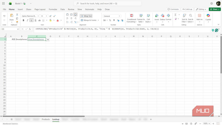The image size is (222, 125).
Task: Click the search box for tools and help
Action: click(108, 4)
